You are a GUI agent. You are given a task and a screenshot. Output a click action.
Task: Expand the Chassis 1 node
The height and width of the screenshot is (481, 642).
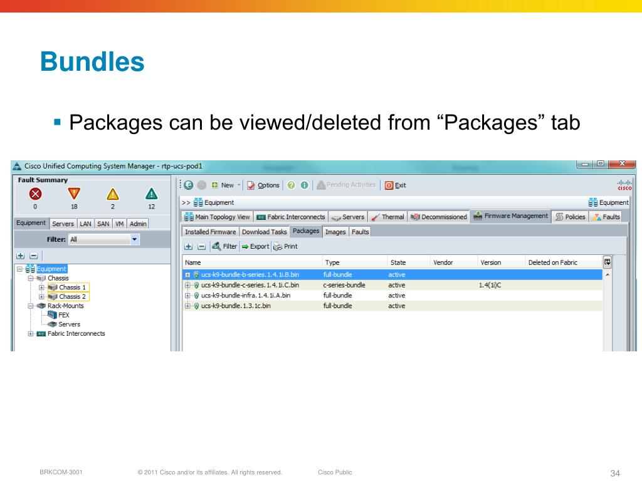pyautogui.click(x=41, y=287)
